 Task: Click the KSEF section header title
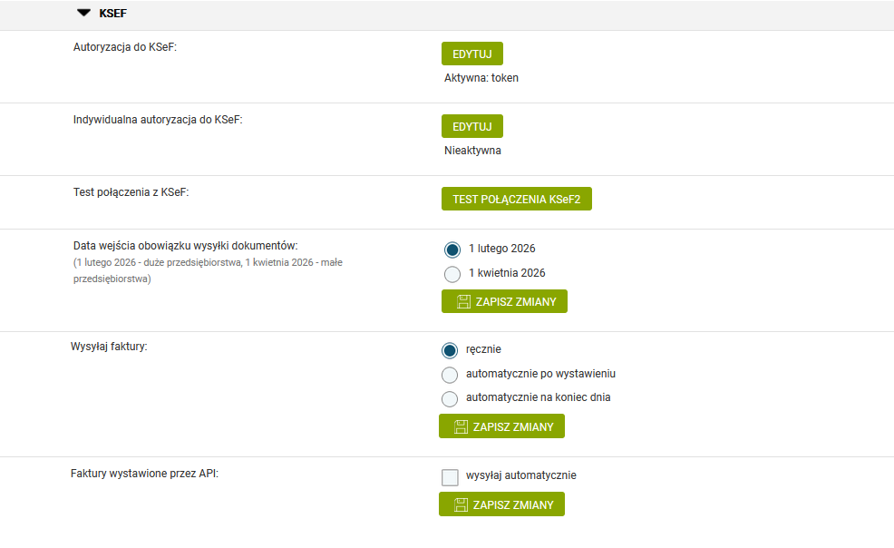point(113,14)
